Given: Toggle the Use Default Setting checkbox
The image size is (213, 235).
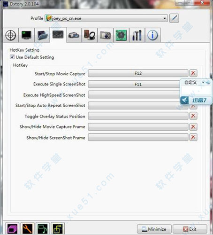Looking at the screenshot, I should pyautogui.click(x=12, y=57).
